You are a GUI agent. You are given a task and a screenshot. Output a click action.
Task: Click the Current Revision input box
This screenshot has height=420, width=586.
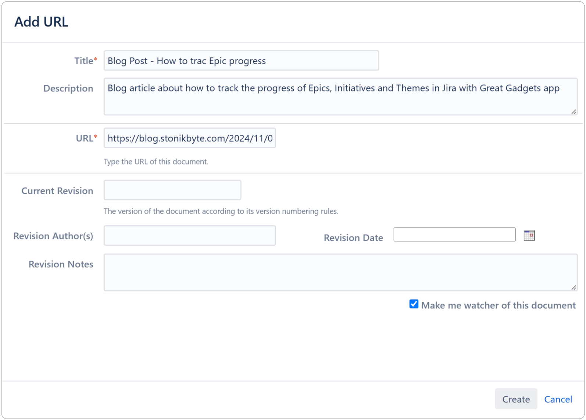(172, 190)
